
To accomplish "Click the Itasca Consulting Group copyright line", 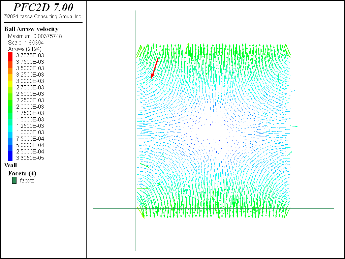I will 43,16.
